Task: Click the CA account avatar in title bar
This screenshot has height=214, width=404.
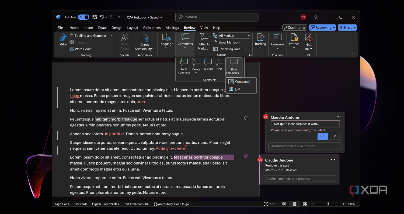Action: tap(303, 17)
